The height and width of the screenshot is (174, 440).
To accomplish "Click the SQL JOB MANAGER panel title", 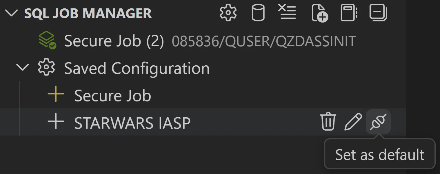I will (x=88, y=14).
